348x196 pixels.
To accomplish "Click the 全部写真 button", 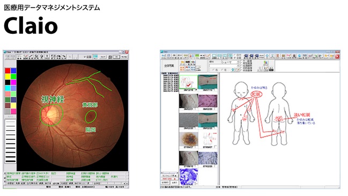I will coord(169,66).
